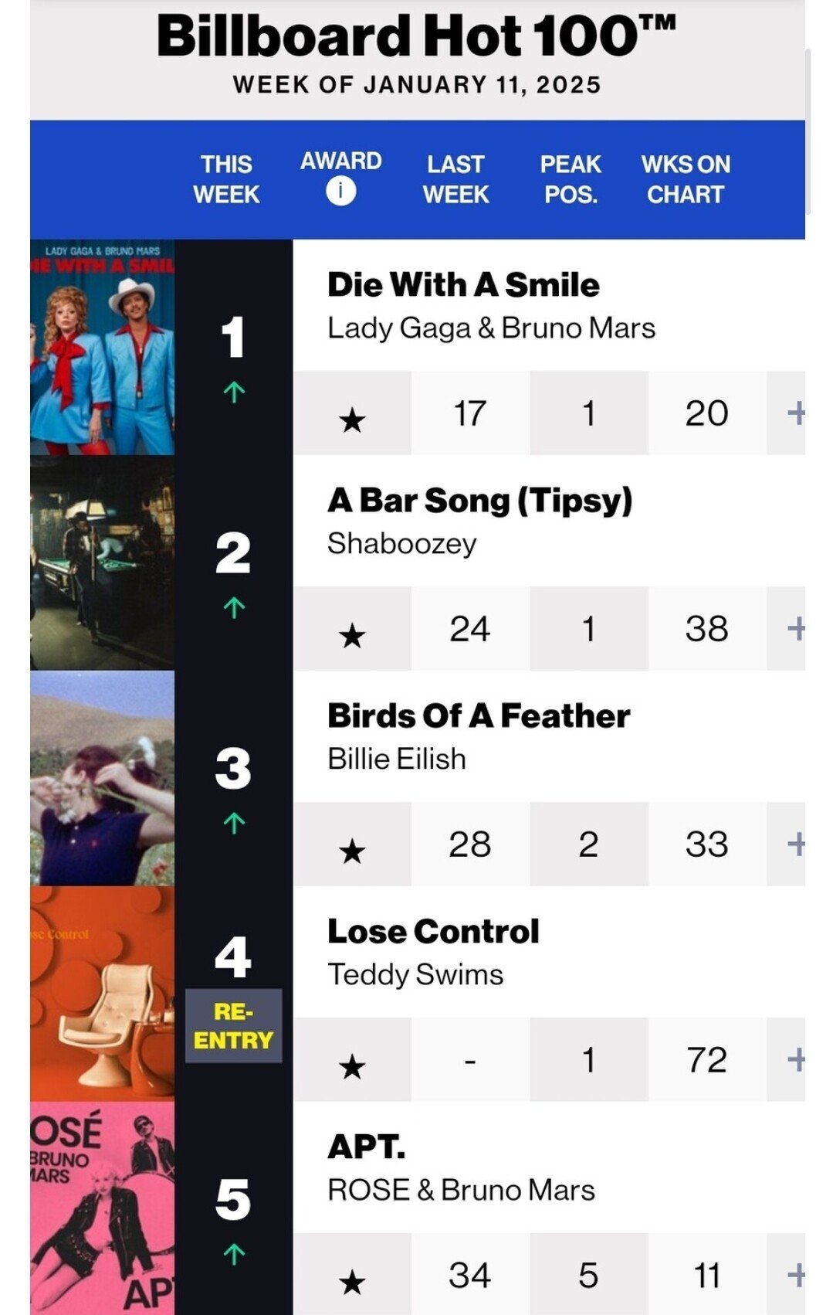Click the star award icon for Die With A Smile
Screen dimensions: 833x1315
click(x=352, y=420)
